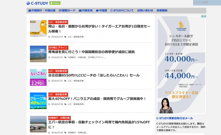
Task: Click the tag icon under the Peach article
Action: [x=65, y=81]
